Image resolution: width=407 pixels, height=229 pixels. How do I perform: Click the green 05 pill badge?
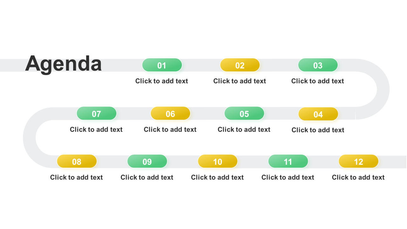tap(244, 114)
